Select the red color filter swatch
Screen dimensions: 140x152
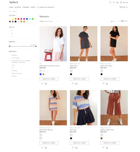click(19, 19)
